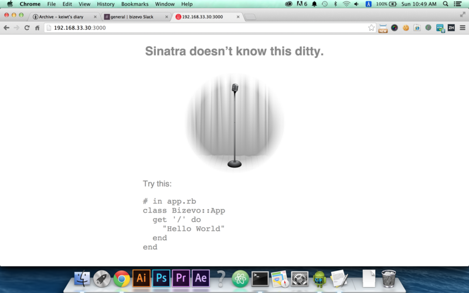Switch to general | bizevo Slack tab
Image resolution: width=469 pixels, height=293 pixels.
pos(135,17)
